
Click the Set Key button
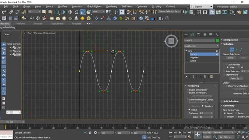(207, 137)
